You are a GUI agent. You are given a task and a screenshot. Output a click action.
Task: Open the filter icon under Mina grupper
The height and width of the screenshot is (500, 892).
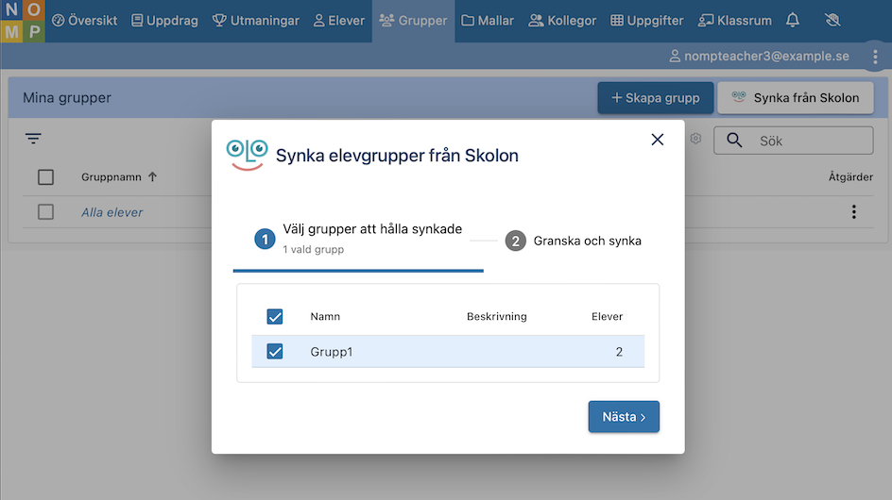pos(33,138)
